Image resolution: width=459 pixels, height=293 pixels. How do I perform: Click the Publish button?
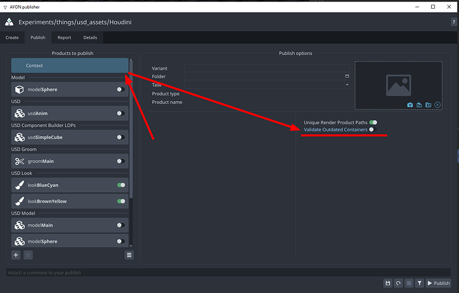438,283
